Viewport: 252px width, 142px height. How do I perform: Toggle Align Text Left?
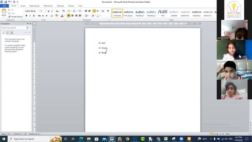click(69, 16)
